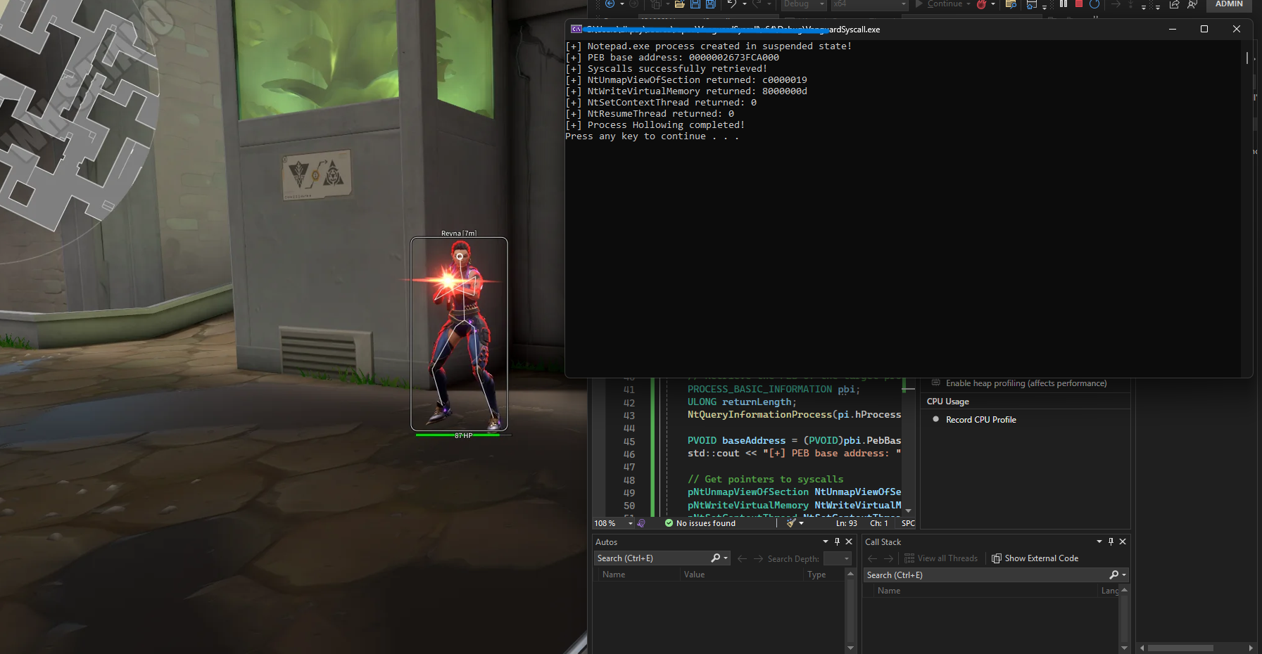Click View all Threads button
The width and height of the screenshot is (1262, 654).
click(x=941, y=558)
